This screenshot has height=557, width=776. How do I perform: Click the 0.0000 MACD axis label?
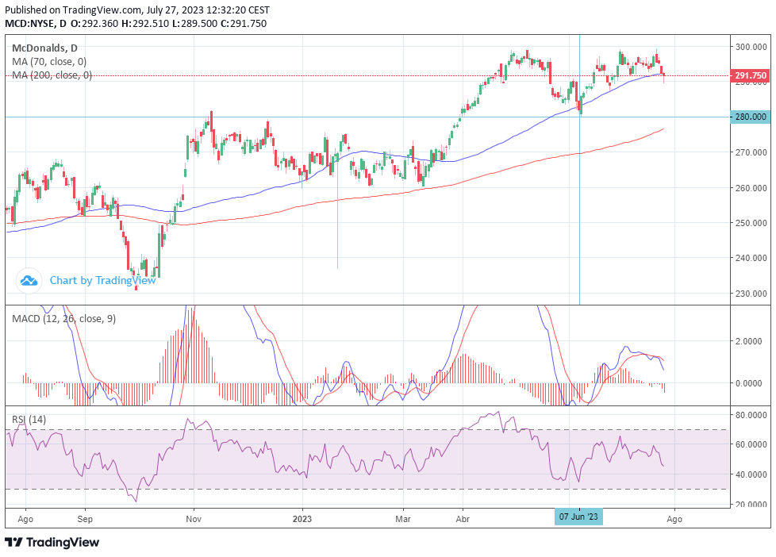click(x=748, y=383)
